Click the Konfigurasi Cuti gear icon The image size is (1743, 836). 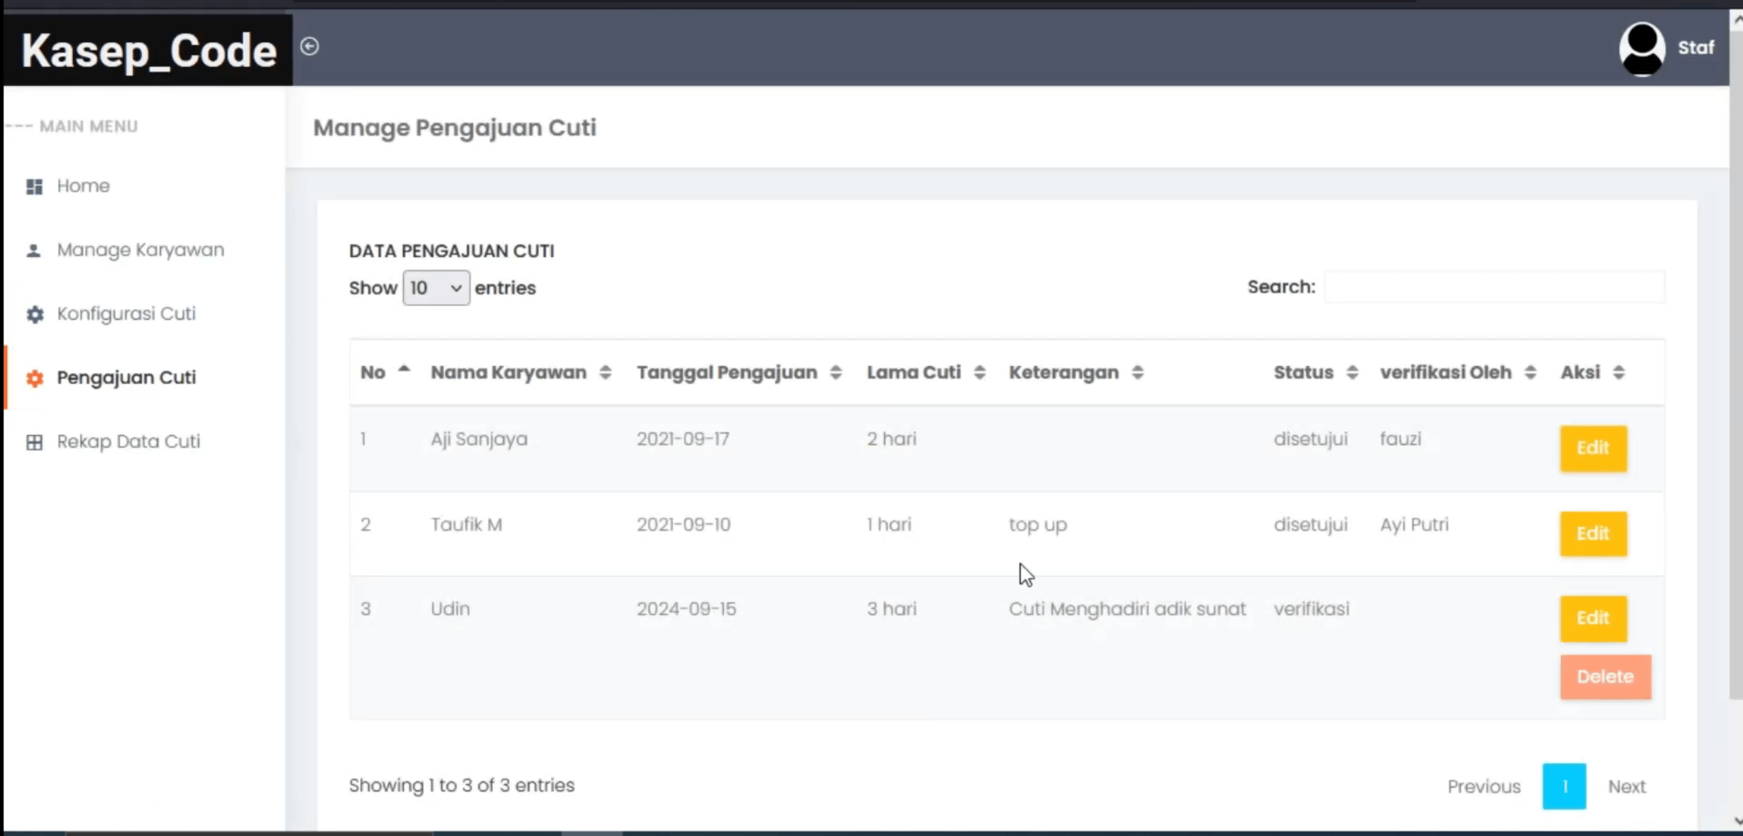pos(35,314)
